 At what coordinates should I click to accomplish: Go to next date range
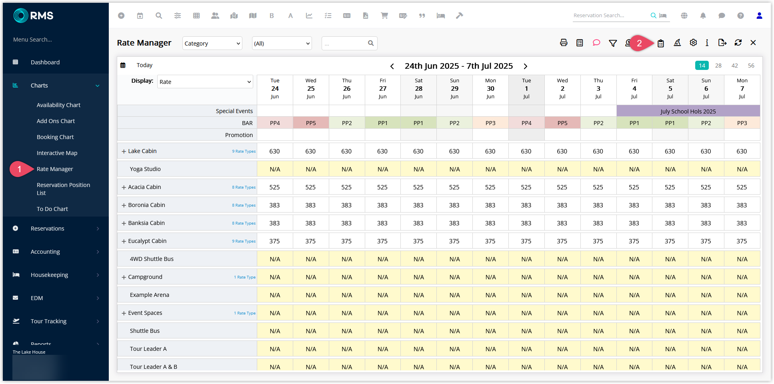(x=526, y=66)
